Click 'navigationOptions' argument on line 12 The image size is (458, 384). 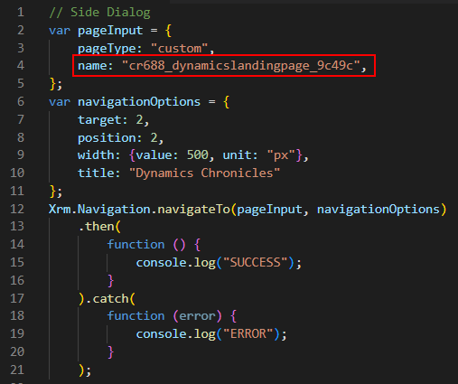coord(379,210)
